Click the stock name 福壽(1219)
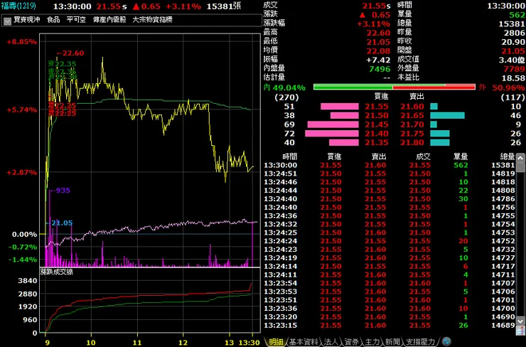This screenshot has width=526, height=347. point(18,6)
